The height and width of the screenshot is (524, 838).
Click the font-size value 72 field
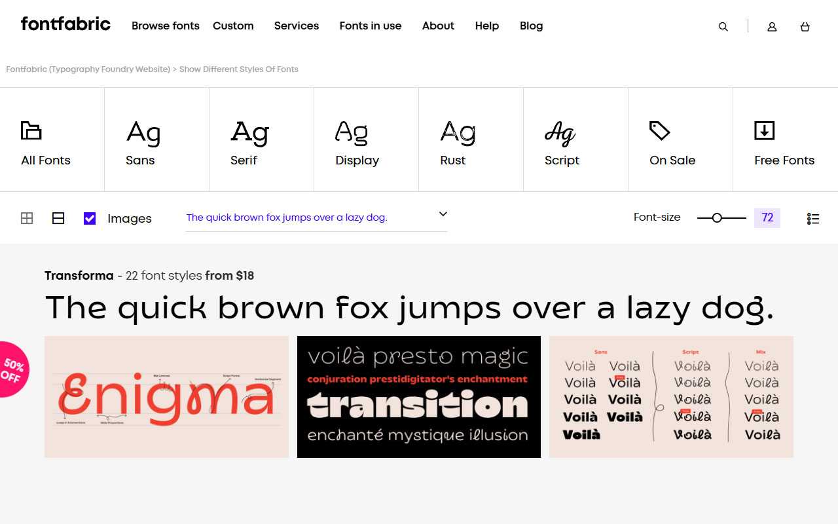click(767, 217)
